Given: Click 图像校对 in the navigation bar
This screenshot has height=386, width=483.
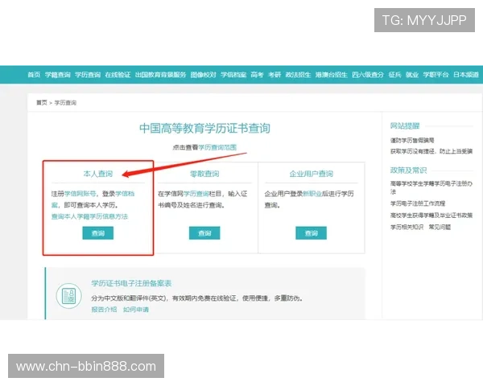Looking at the screenshot, I should pyautogui.click(x=204, y=75).
